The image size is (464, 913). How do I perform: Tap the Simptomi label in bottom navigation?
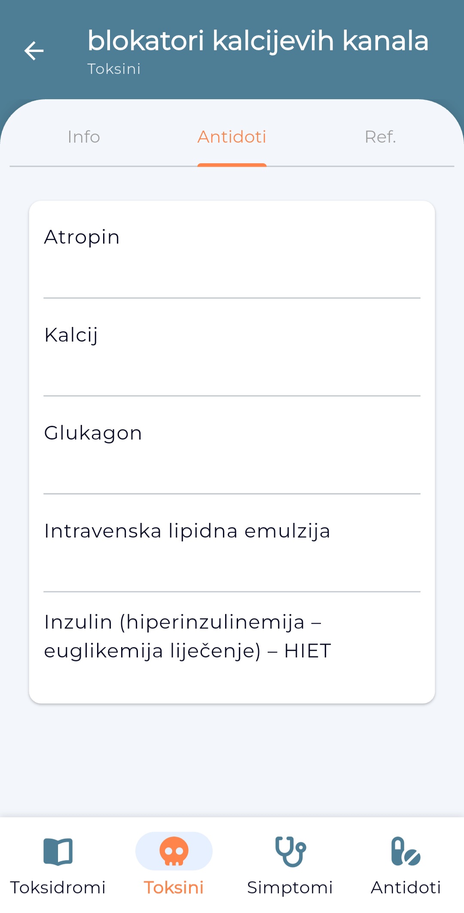[290, 888]
